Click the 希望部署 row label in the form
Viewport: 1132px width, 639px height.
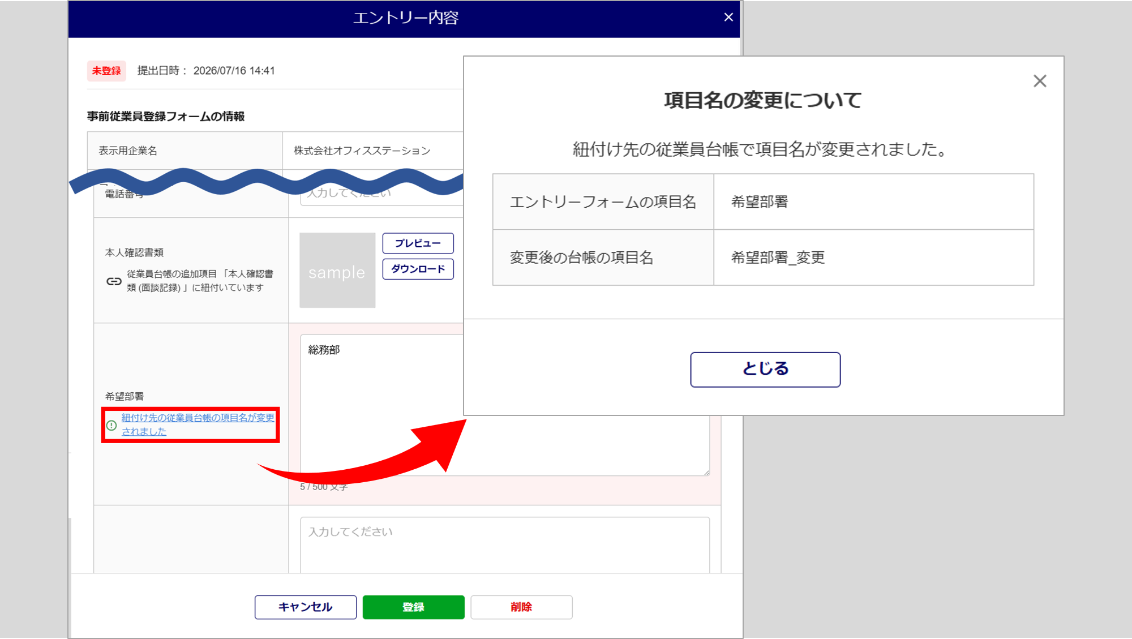pyautogui.click(x=125, y=396)
